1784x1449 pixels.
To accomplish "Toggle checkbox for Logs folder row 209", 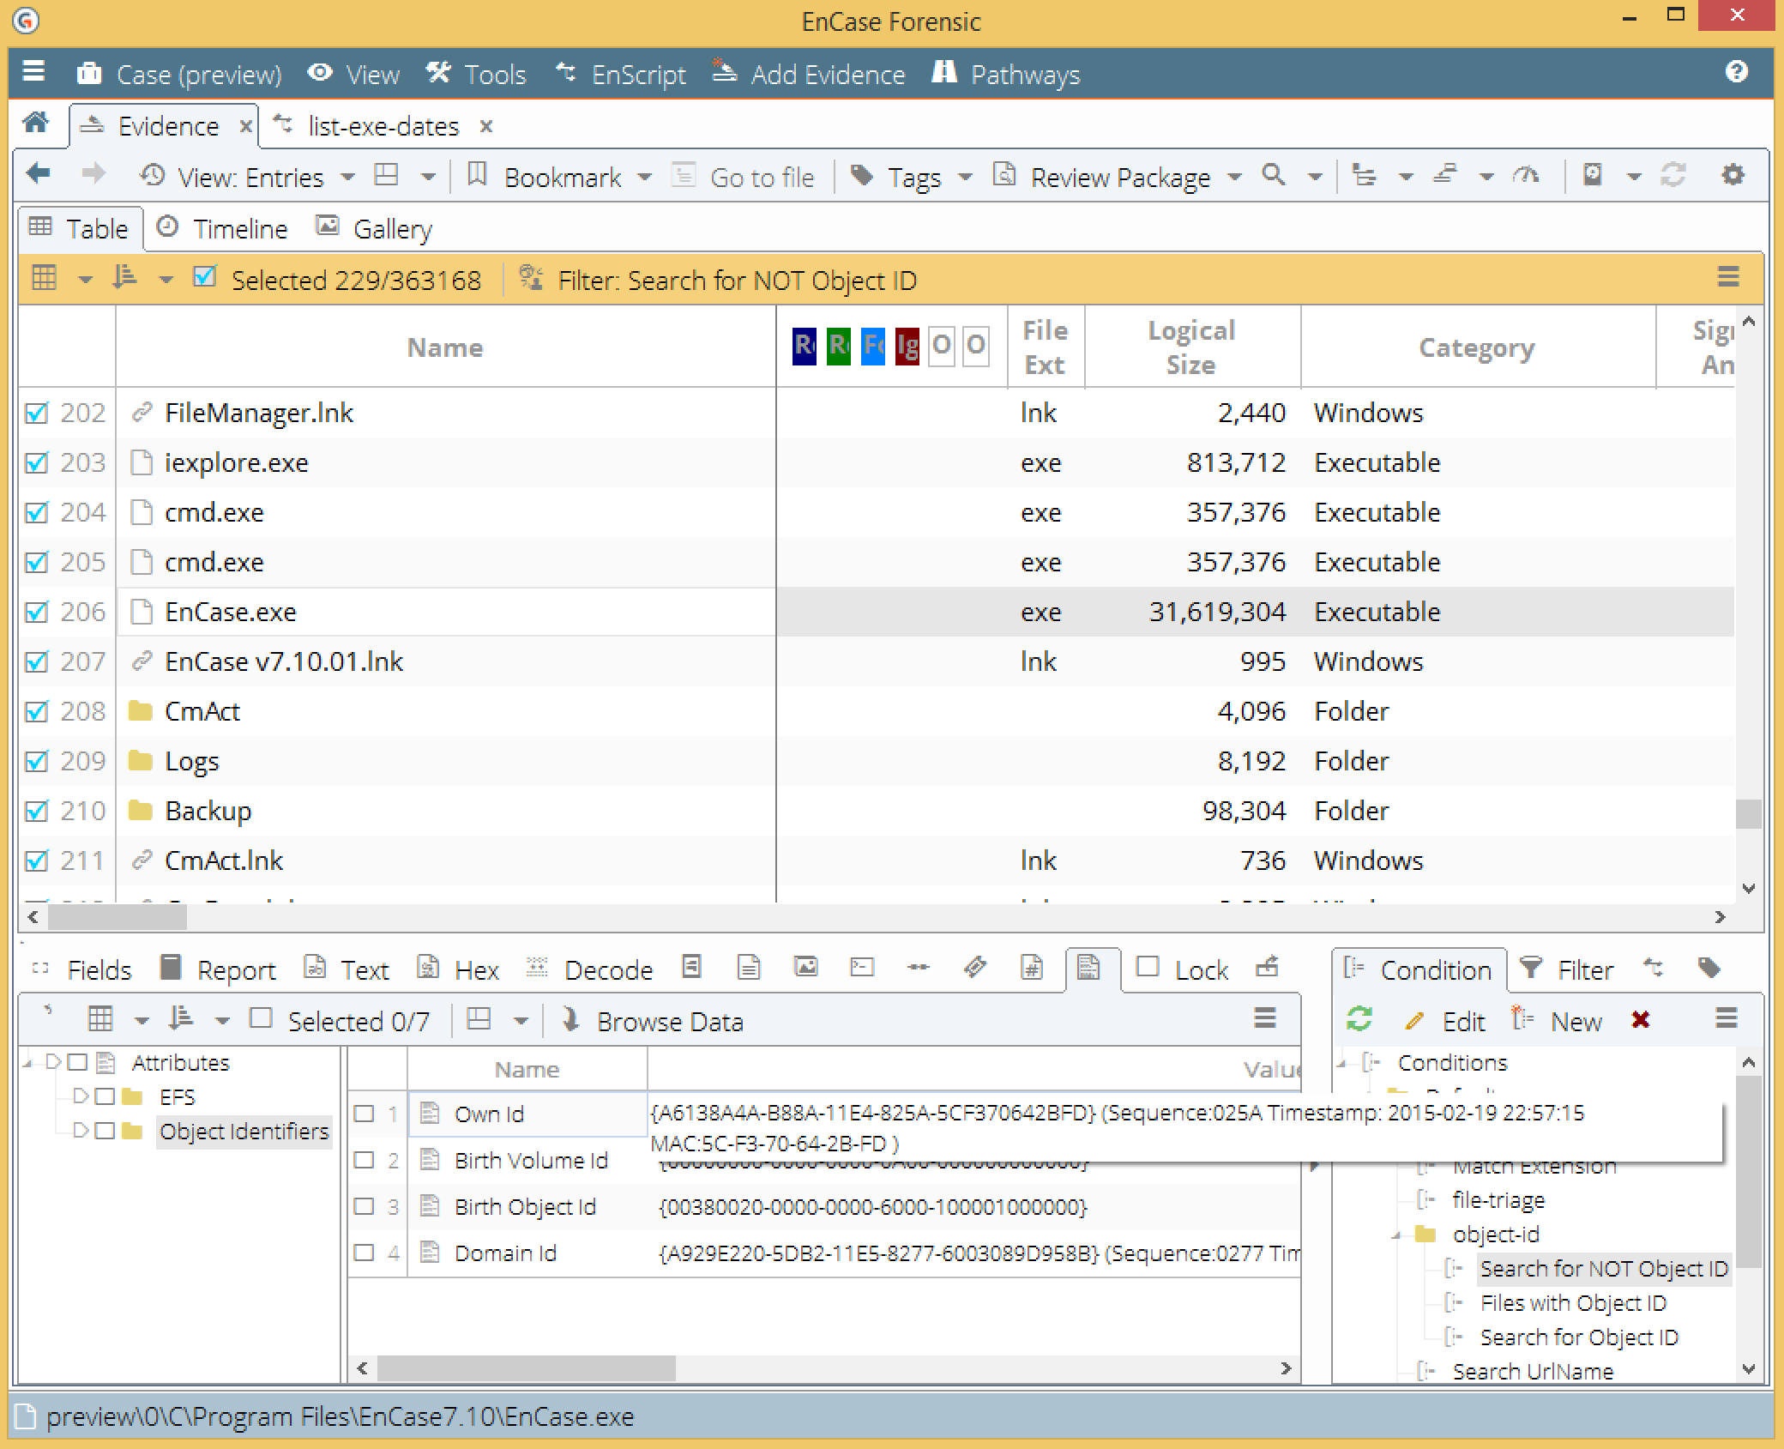I will point(39,760).
